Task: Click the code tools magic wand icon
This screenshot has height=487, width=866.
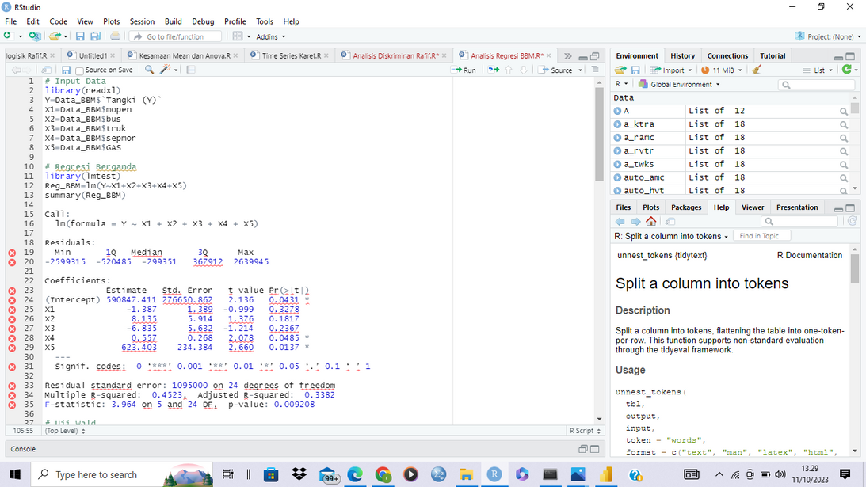Action: [166, 70]
